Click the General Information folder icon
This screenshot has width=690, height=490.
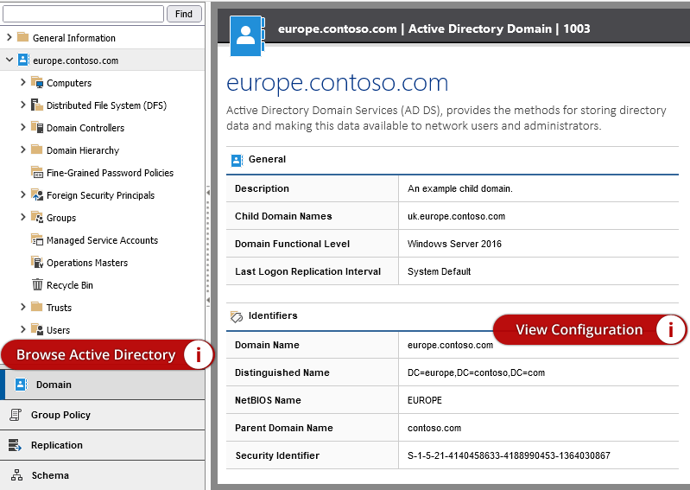tap(22, 37)
